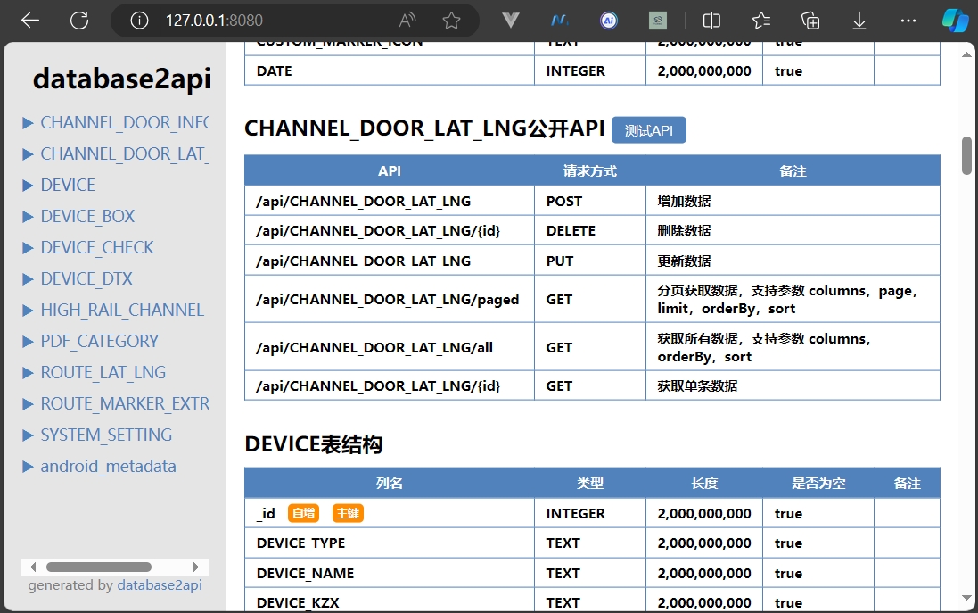This screenshot has width=978, height=613.
Task: Go back using the browser back arrow
Action: 30,21
